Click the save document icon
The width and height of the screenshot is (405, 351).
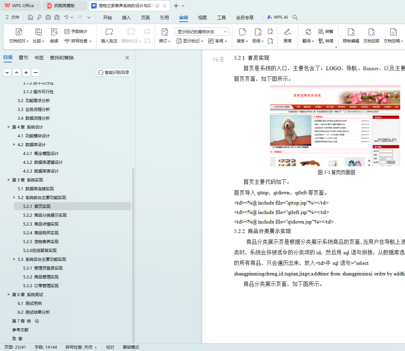point(30,17)
